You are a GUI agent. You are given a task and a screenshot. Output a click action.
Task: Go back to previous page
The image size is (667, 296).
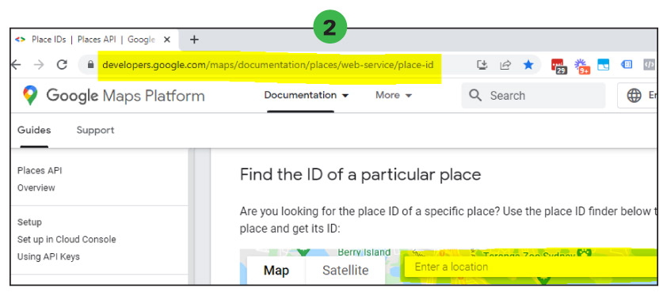click(x=16, y=65)
